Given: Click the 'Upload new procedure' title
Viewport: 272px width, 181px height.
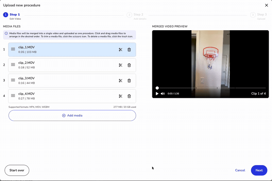Looking at the screenshot, I should coord(22,5).
